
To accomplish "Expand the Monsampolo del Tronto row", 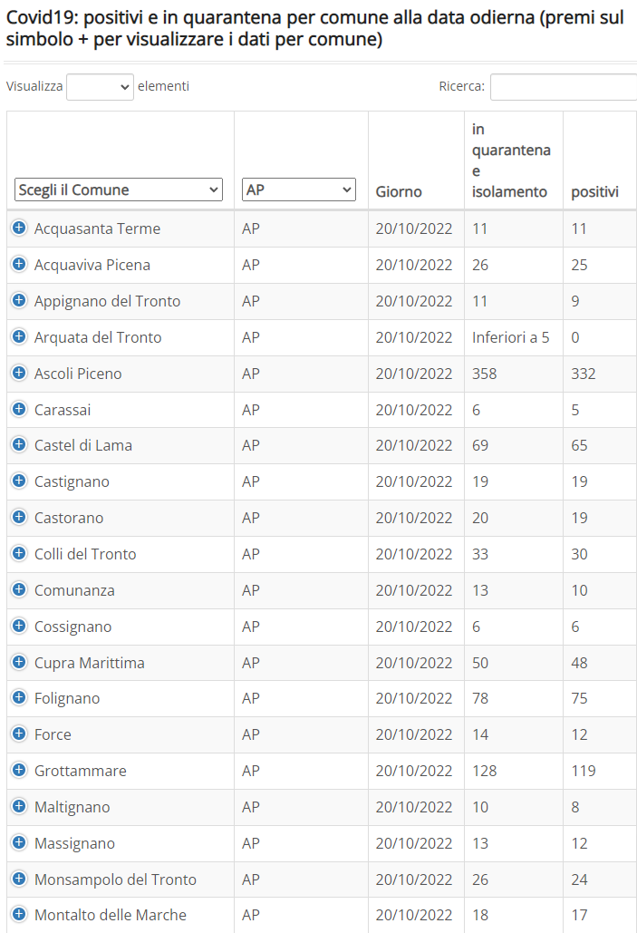I will tap(19, 879).
